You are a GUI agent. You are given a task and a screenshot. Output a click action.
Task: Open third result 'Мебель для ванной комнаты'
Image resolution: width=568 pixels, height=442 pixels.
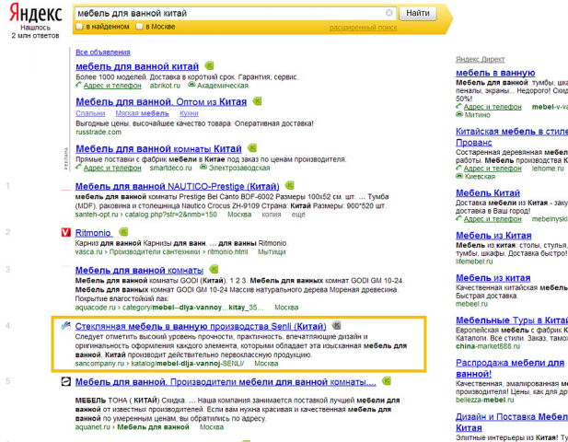(x=139, y=271)
